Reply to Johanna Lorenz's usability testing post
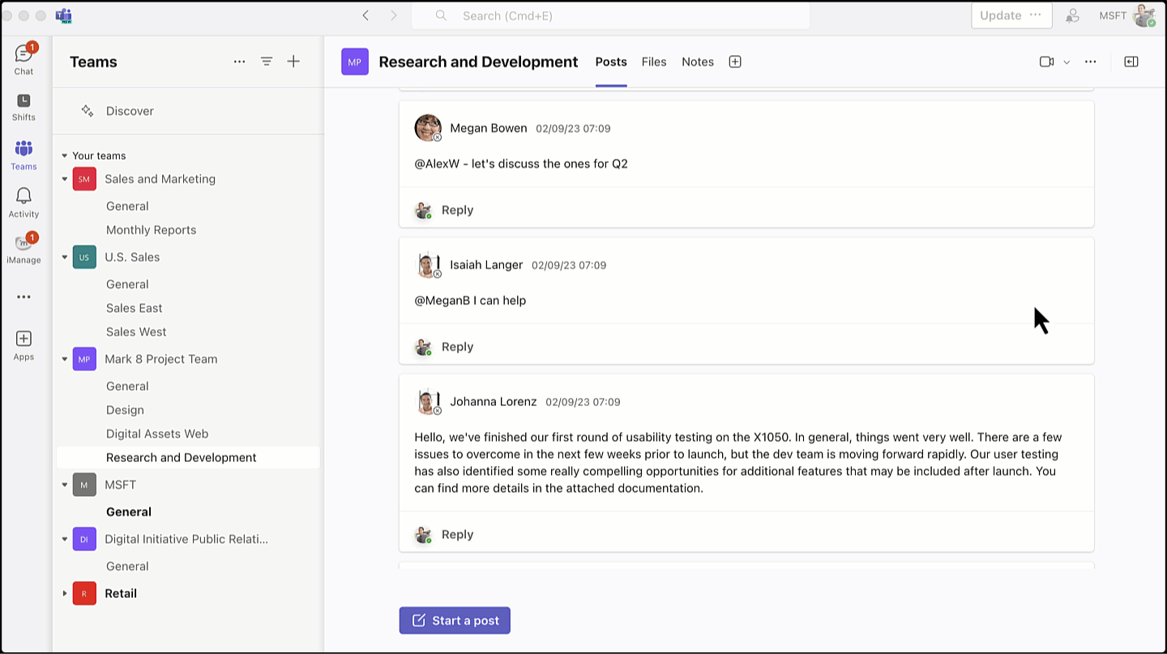This screenshot has width=1167, height=654. pyautogui.click(x=457, y=534)
